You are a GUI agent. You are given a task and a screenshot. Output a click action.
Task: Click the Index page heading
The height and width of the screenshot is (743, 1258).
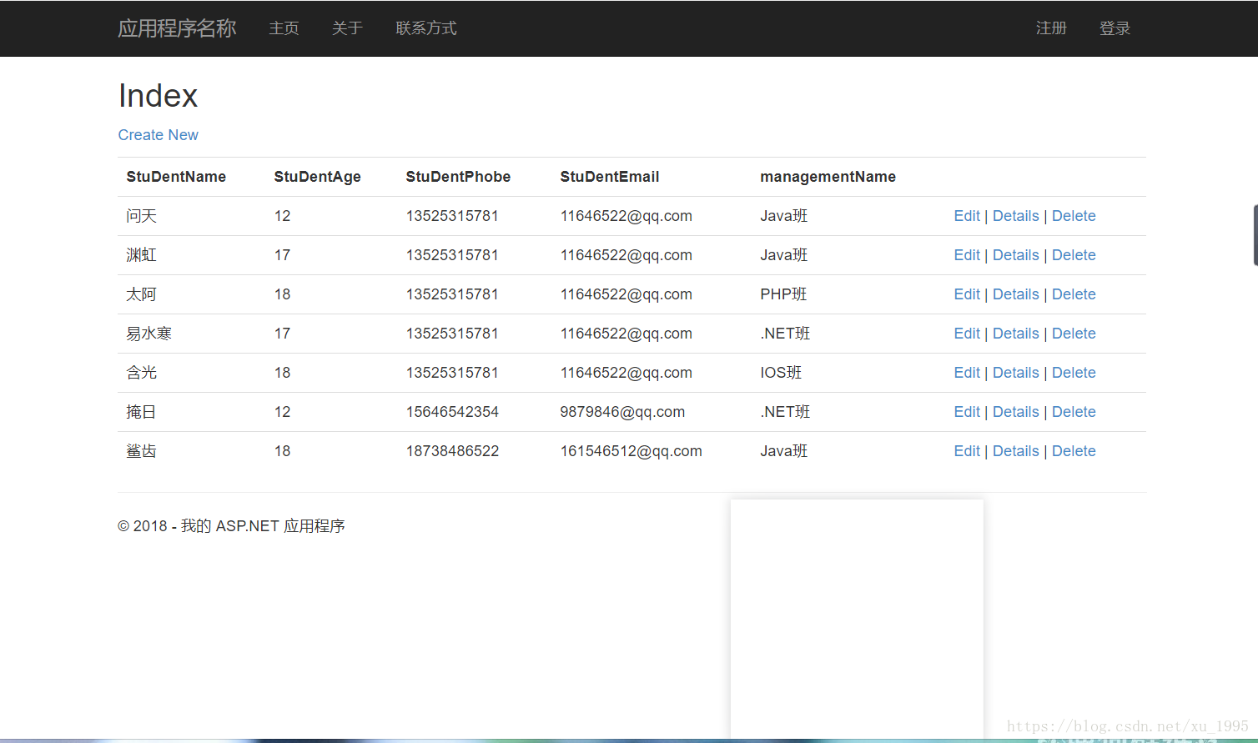[159, 96]
